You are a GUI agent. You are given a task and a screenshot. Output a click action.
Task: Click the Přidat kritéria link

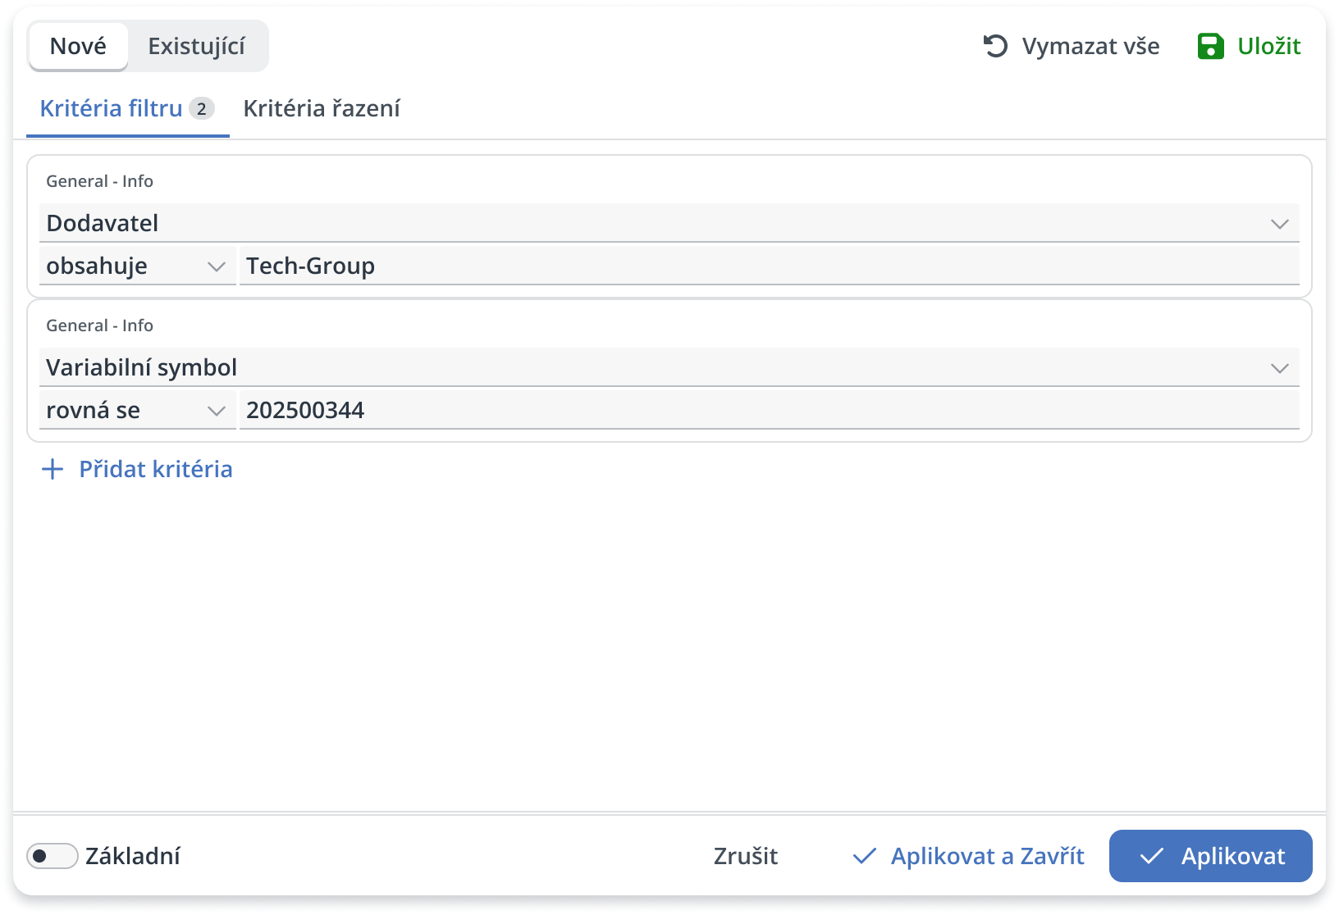point(155,469)
